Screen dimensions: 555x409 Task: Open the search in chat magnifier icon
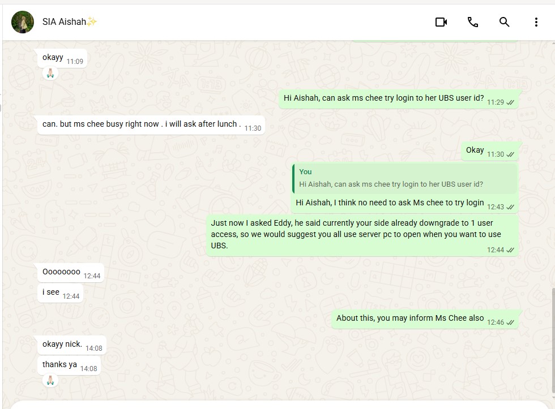click(x=504, y=22)
